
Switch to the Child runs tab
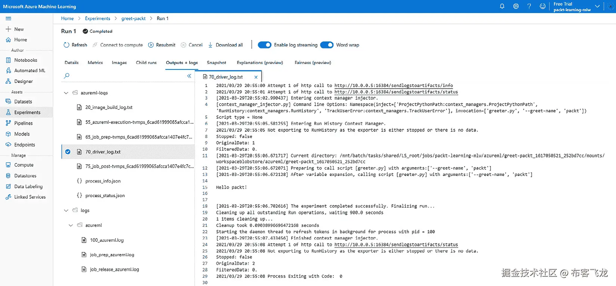(146, 63)
